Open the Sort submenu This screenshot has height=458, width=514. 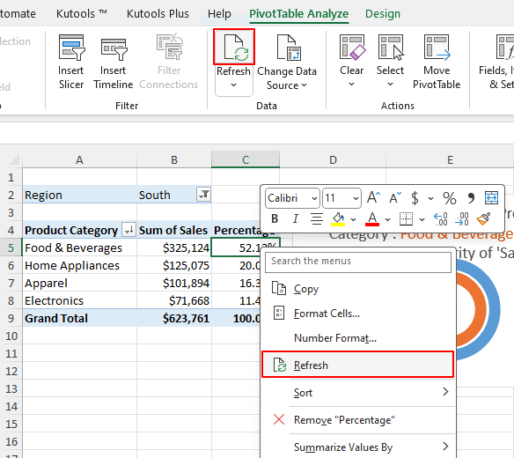click(x=358, y=393)
